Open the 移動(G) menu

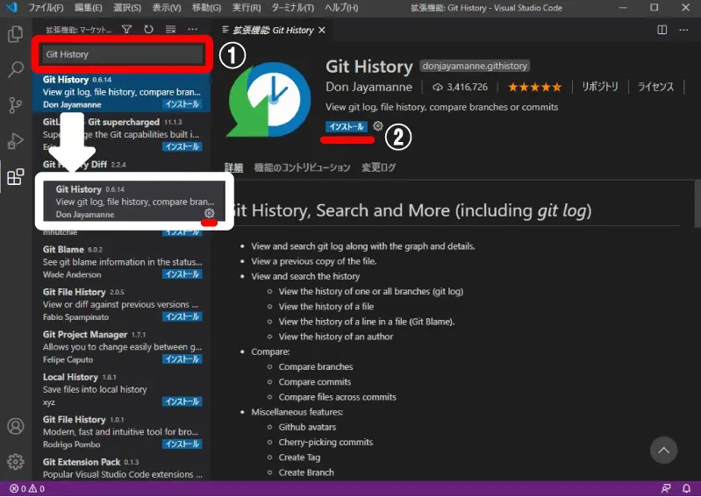(x=206, y=8)
